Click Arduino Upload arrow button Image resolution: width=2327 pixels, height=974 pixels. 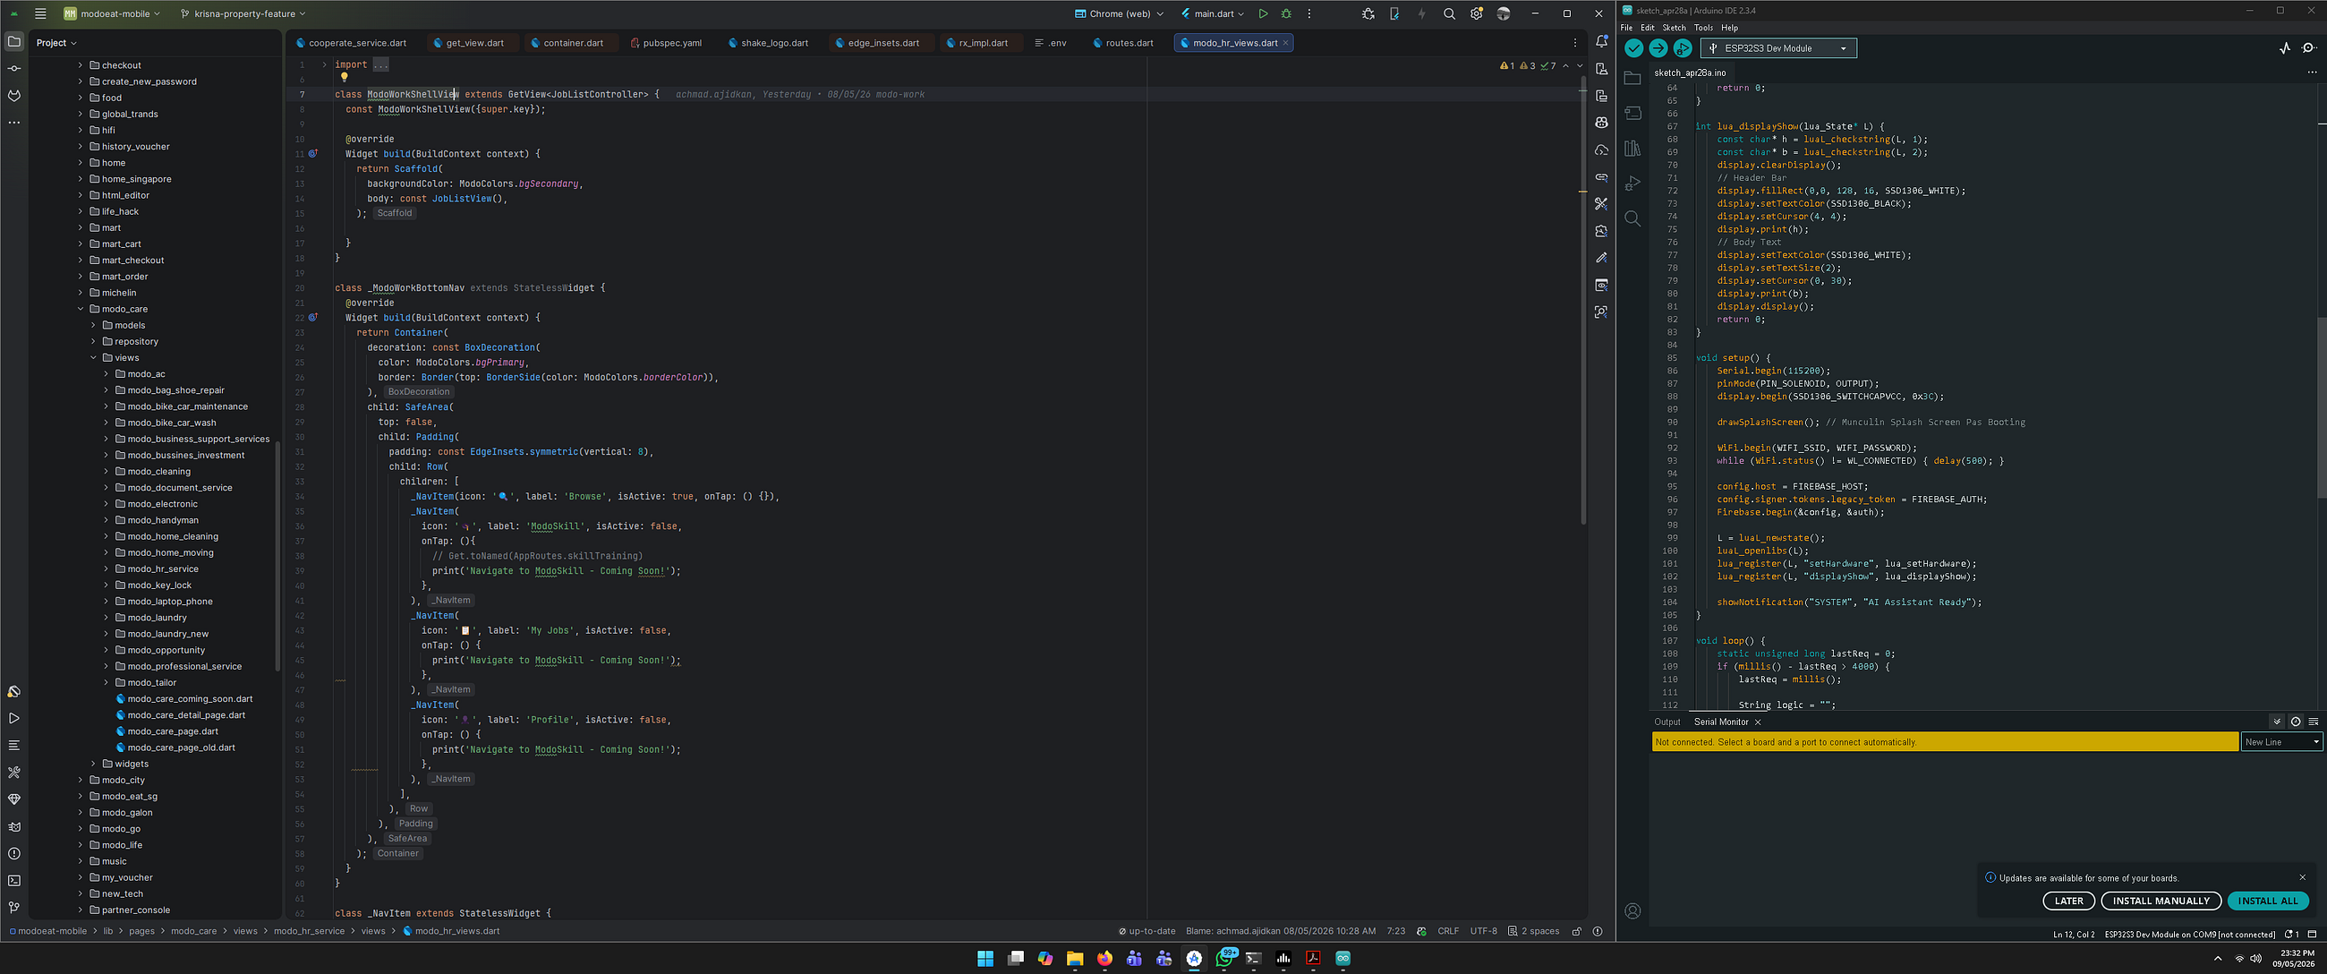coord(1658,49)
